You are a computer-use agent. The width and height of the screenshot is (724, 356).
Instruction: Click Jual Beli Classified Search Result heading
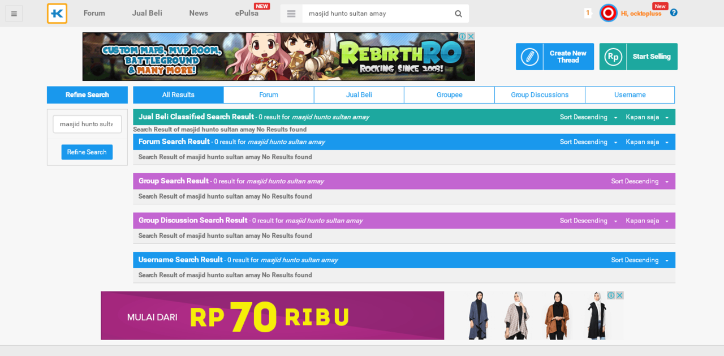click(x=196, y=117)
